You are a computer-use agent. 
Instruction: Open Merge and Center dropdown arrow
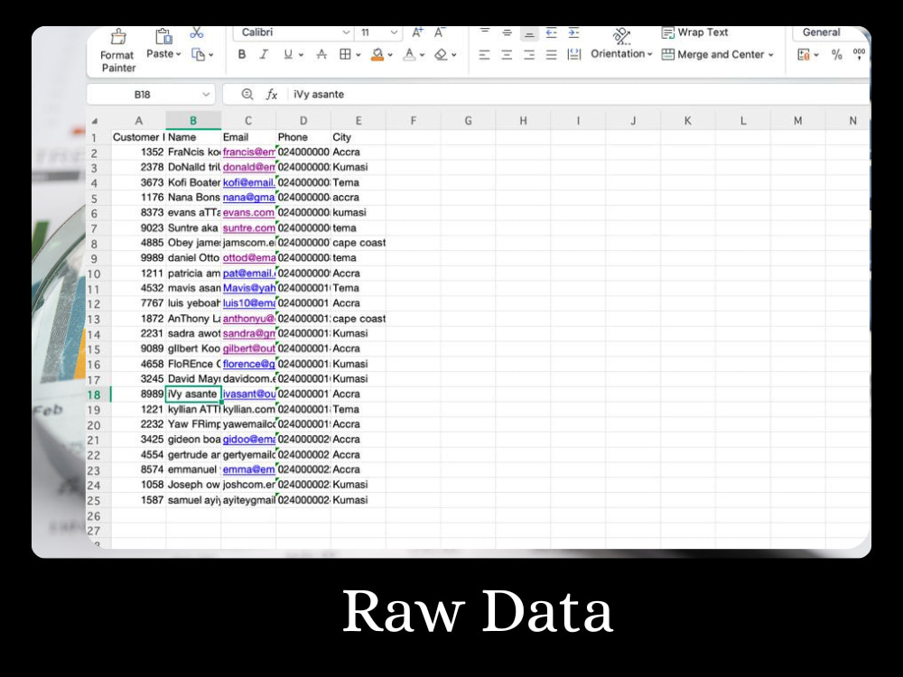pyautogui.click(x=770, y=55)
